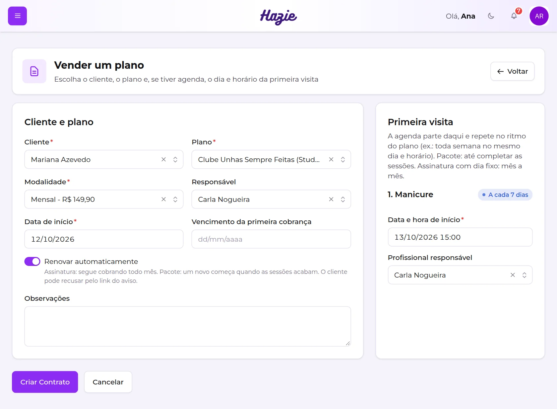This screenshot has width=557, height=409.
Task: Click the 1. Manicure heading
Action: coord(410,195)
